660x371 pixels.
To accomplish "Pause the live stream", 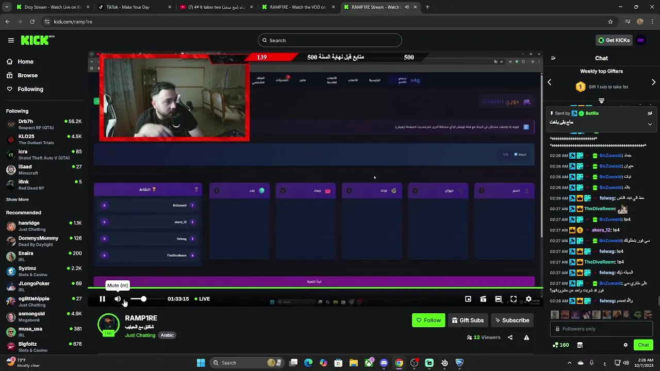I will tap(102, 299).
